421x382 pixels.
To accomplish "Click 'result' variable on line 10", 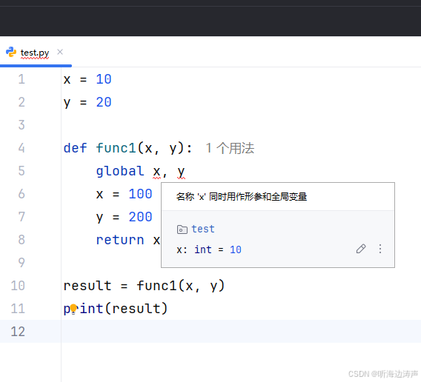I will pos(87,286).
